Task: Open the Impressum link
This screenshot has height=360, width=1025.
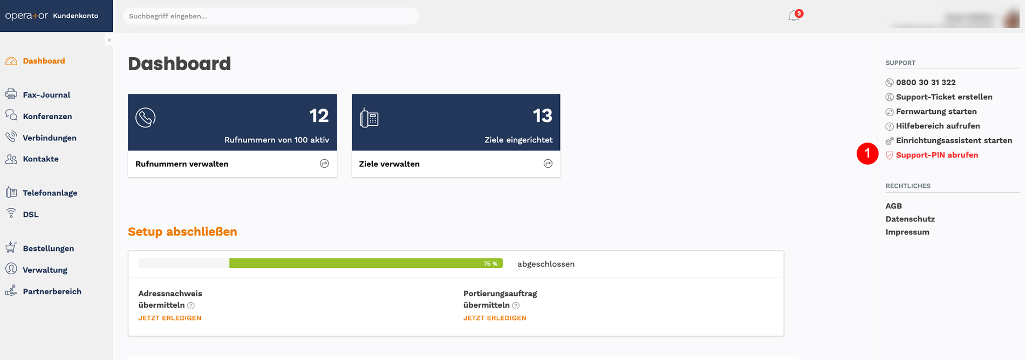Action: click(x=907, y=232)
